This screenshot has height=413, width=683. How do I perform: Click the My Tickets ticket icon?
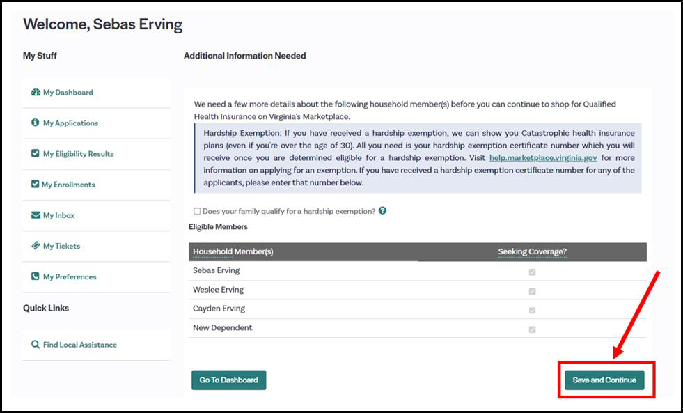click(x=36, y=246)
